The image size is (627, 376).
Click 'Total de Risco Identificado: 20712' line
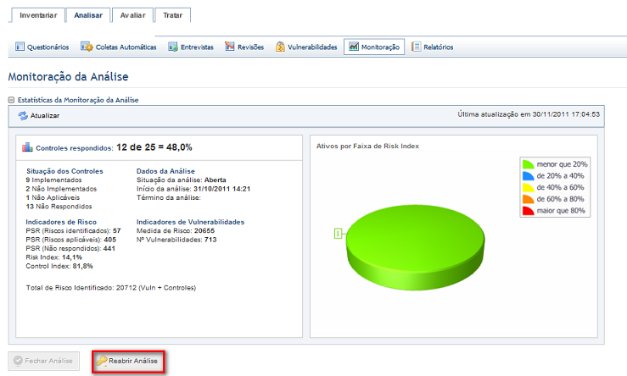point(111,288)
